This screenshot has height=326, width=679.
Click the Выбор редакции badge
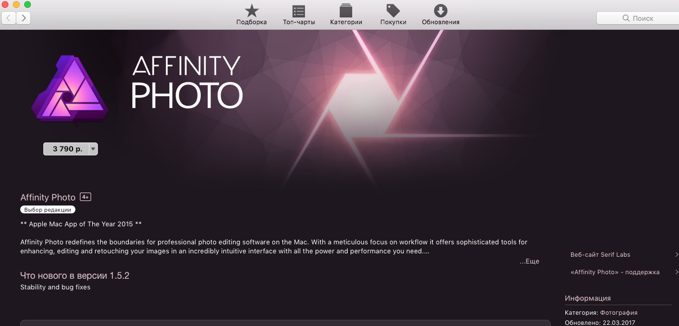[x=48, y=209]
